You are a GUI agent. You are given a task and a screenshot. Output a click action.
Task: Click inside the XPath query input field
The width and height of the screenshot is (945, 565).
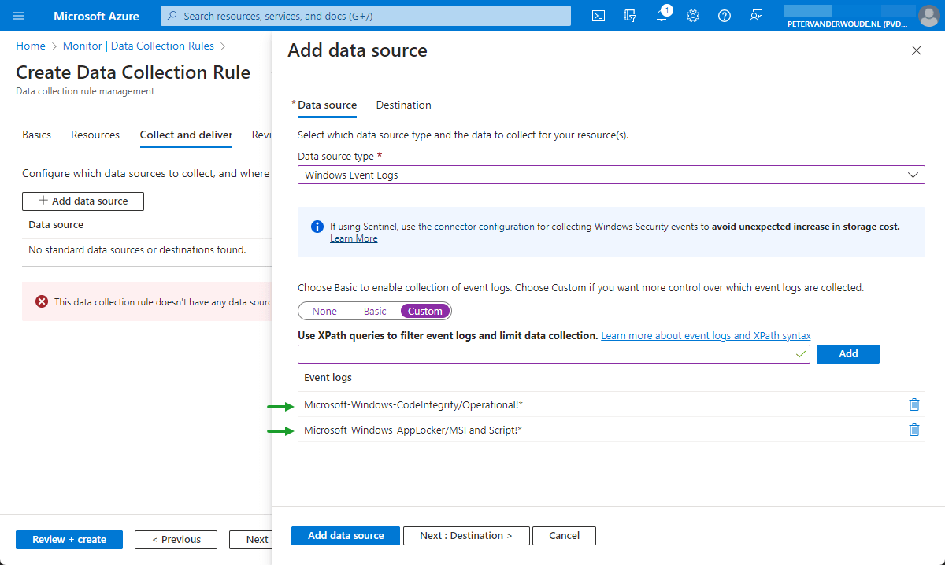(543, 353)
